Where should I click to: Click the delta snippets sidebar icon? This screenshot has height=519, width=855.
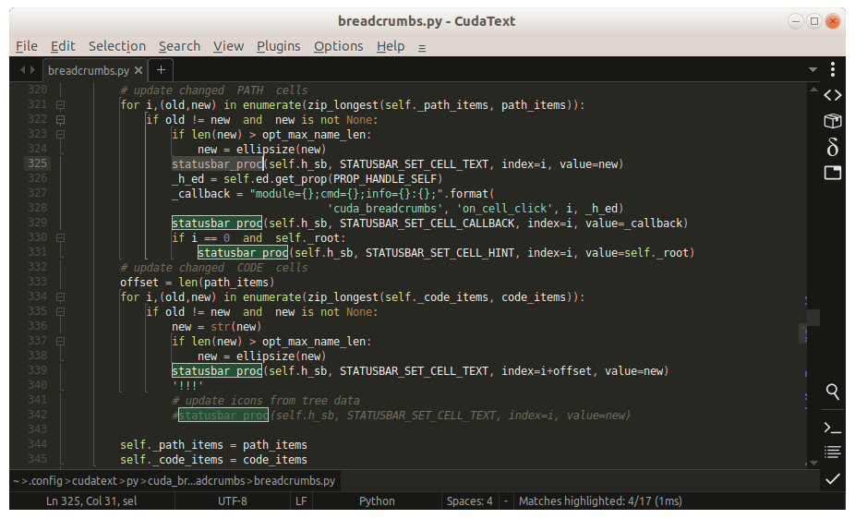coord(832,147)
